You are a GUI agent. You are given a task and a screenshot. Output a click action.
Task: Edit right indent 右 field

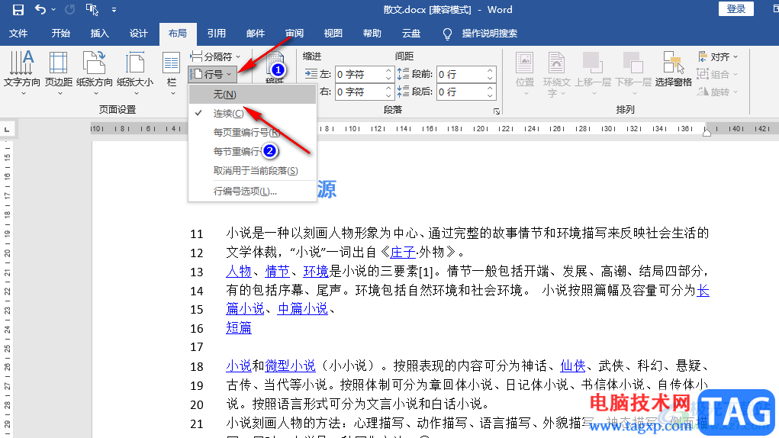pyautogui.click(x=359, y=92)
